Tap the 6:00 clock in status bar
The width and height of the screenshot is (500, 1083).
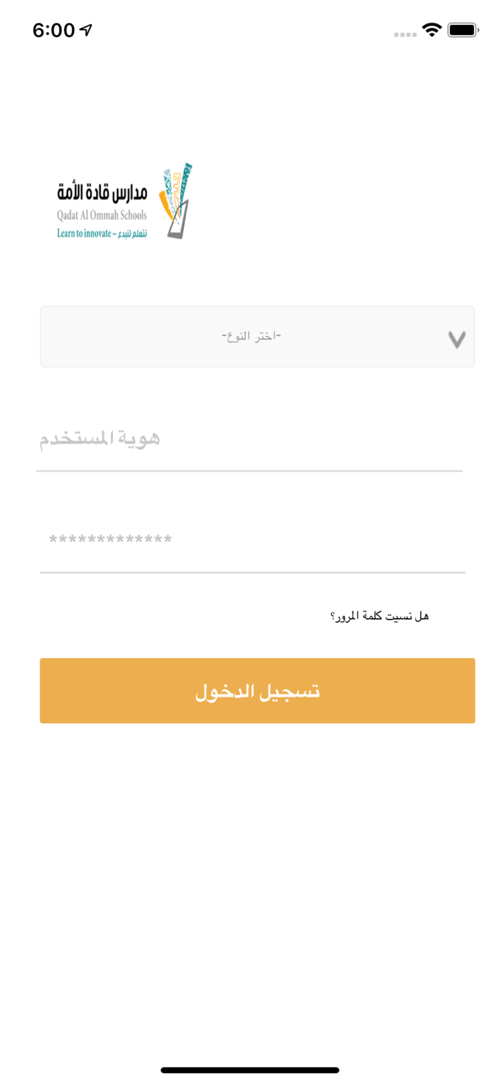[x=54, y=30]
